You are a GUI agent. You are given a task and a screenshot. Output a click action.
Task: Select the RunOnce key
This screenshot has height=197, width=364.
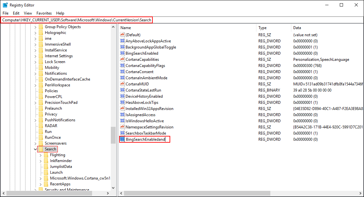click(x=53, y=137)
